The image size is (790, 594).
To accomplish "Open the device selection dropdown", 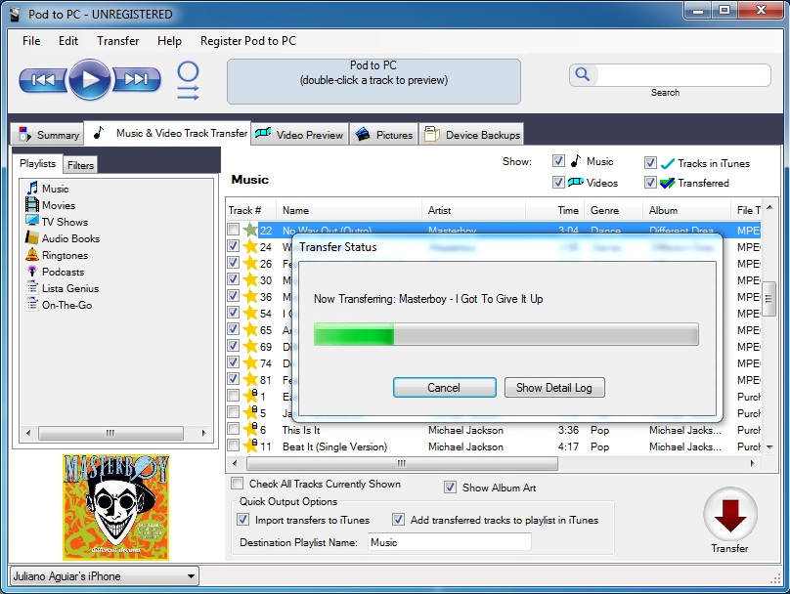I will pos(105,576).
